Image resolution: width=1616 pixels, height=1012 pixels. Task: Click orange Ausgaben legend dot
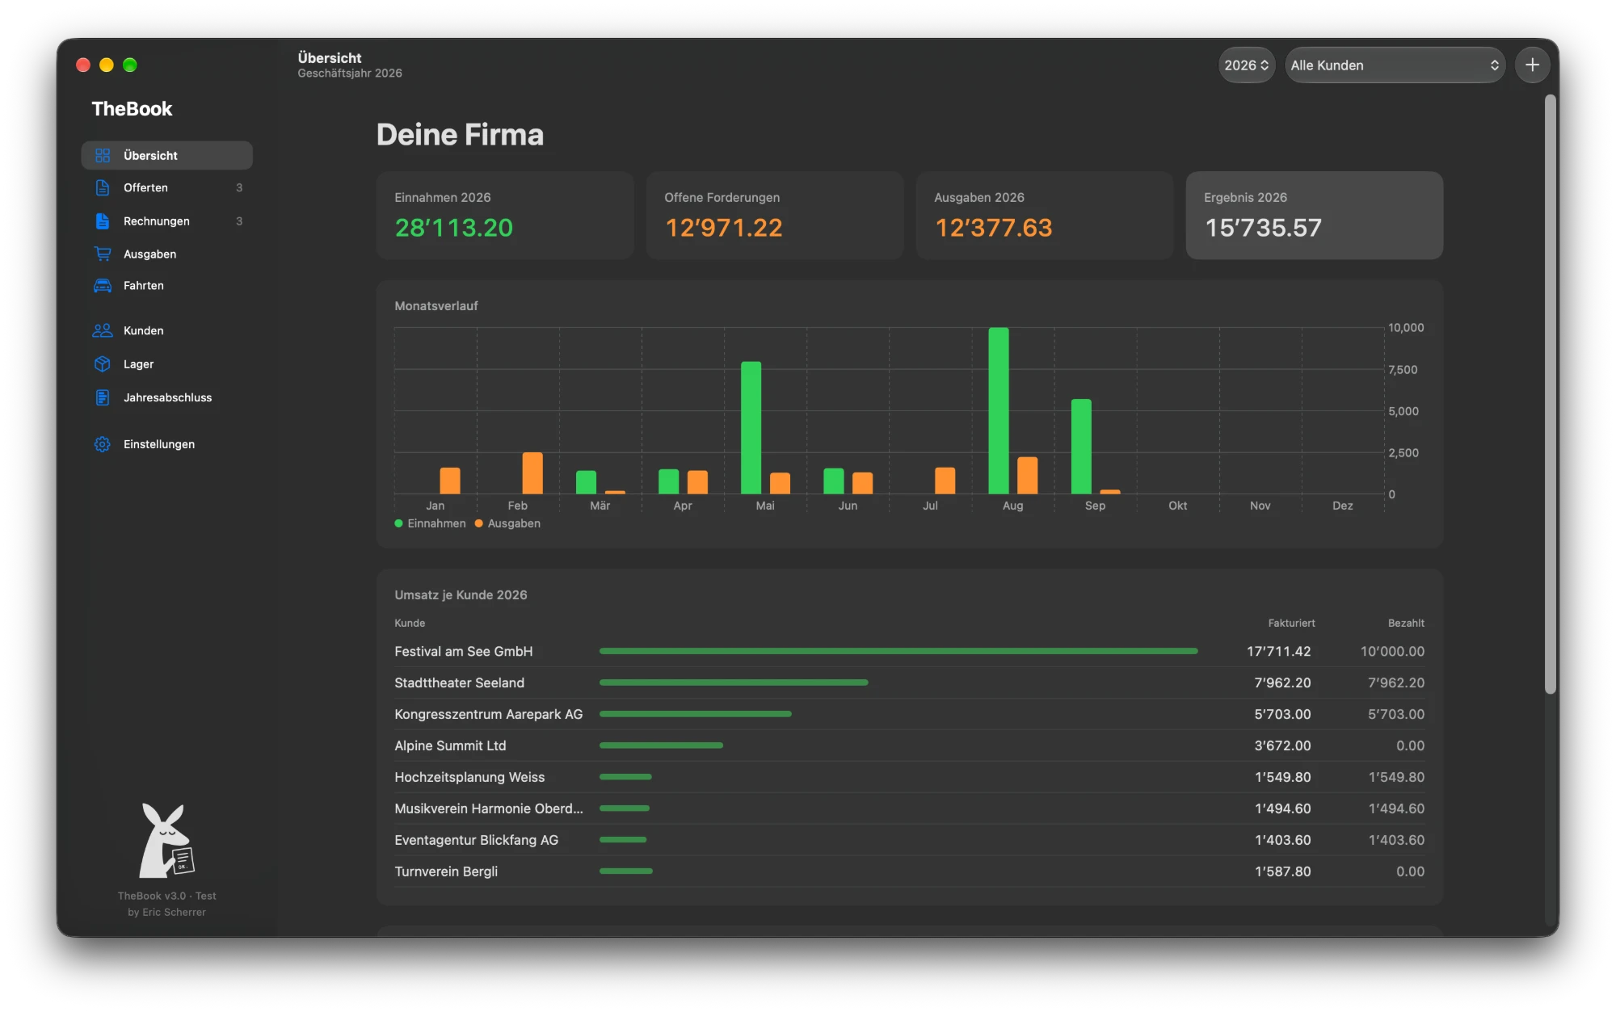[x=478, y=523]
